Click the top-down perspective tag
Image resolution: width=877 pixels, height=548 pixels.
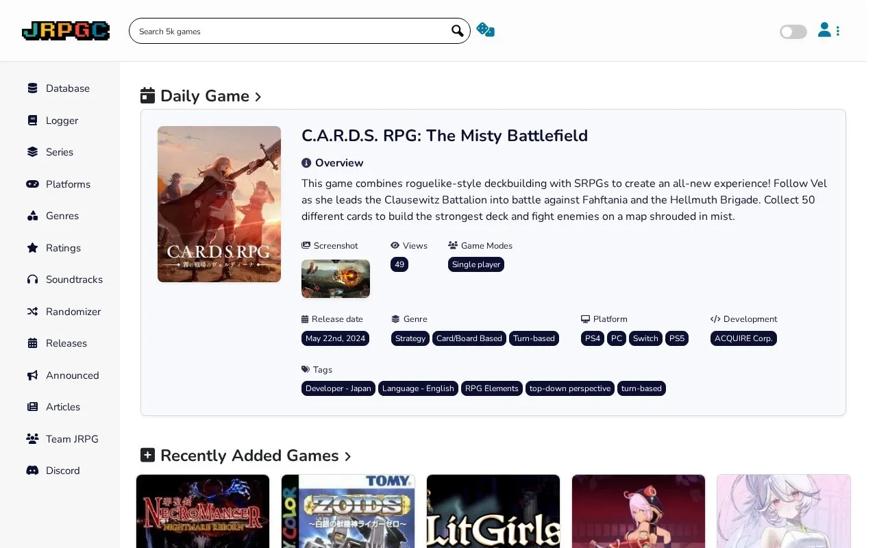point(570,388)
